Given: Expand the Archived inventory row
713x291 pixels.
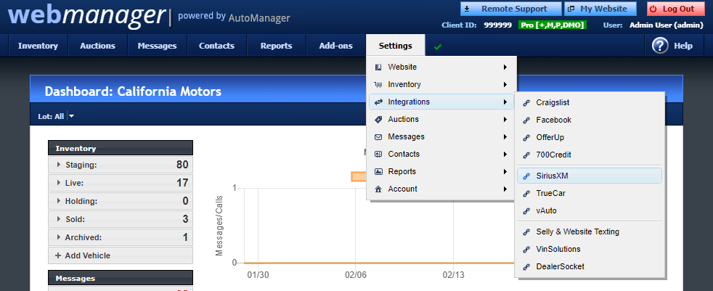Looking at the screenshot, I should point(59,237).
